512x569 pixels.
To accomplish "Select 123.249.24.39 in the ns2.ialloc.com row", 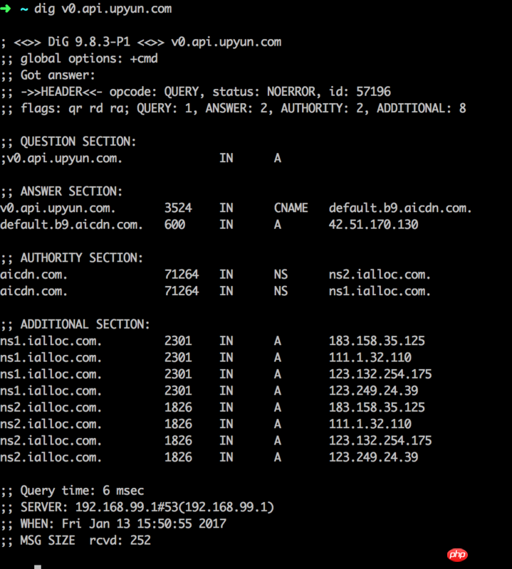I will click(x=374, y=457).
